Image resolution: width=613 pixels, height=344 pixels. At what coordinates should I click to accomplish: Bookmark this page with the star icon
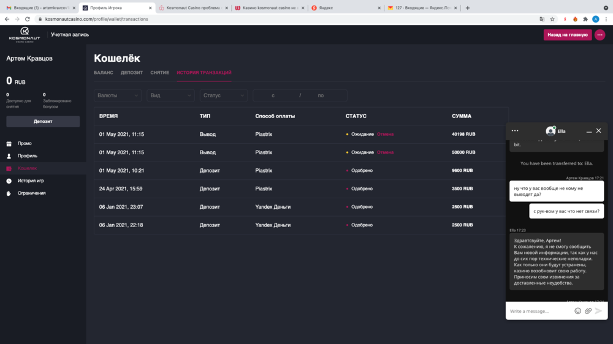[552, 19]
